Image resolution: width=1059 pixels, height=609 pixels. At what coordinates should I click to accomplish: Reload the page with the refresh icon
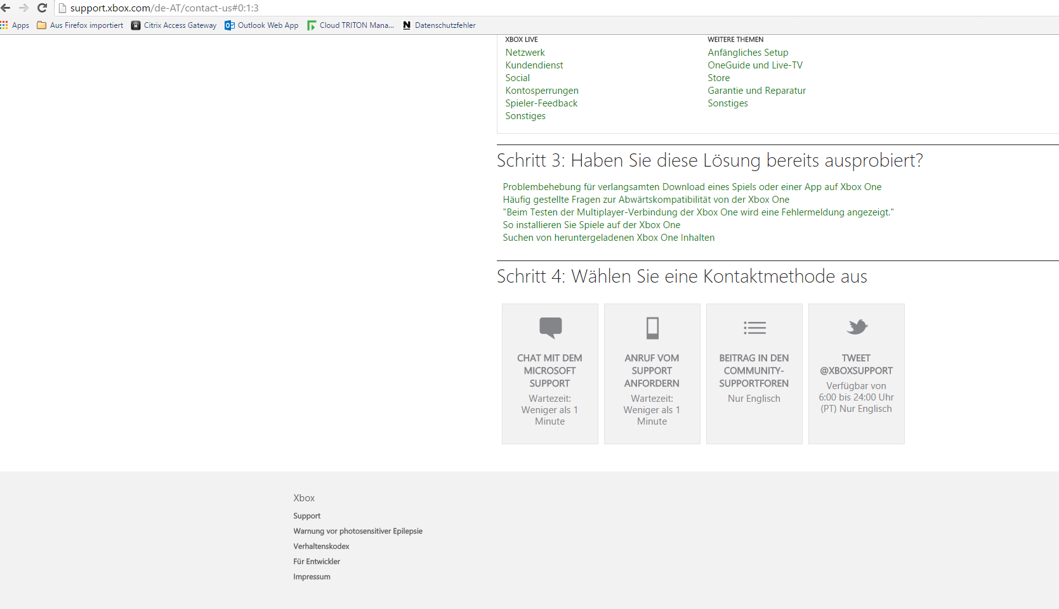[x=43, y=8]
